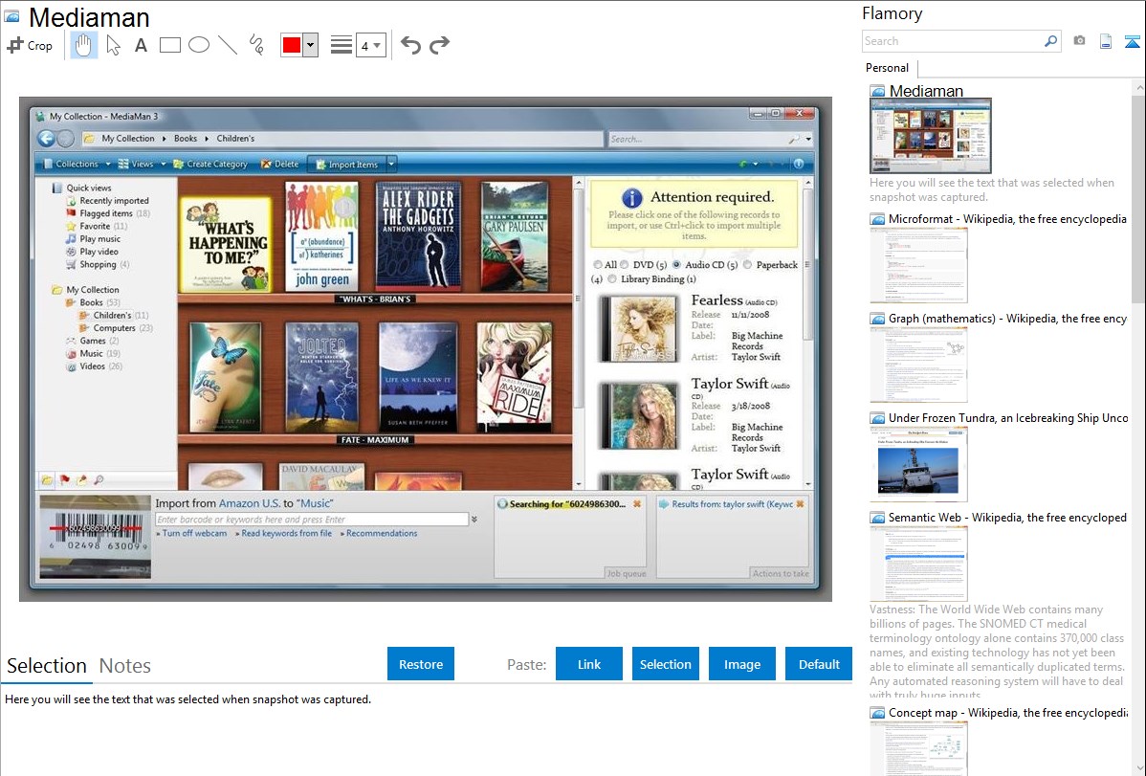
Task: Select the rectangle shape tool
Action: pyautogui.click(x=169, y=45)
